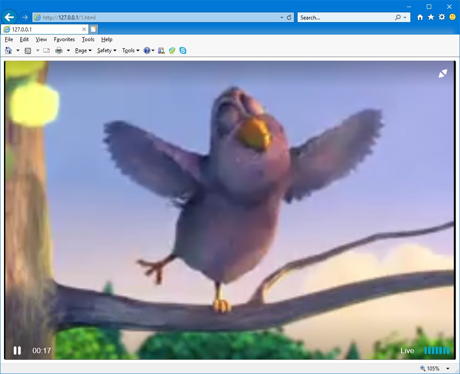The width and height of the screenshot is (460, 374).
Task: Open a new tab with the new-tab button
Action: click(x=93, y=29)
